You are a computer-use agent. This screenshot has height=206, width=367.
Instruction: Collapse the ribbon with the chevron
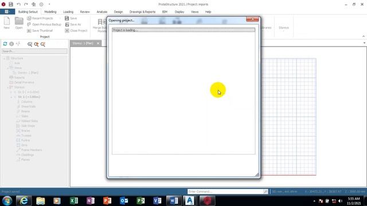pos(364,37)
